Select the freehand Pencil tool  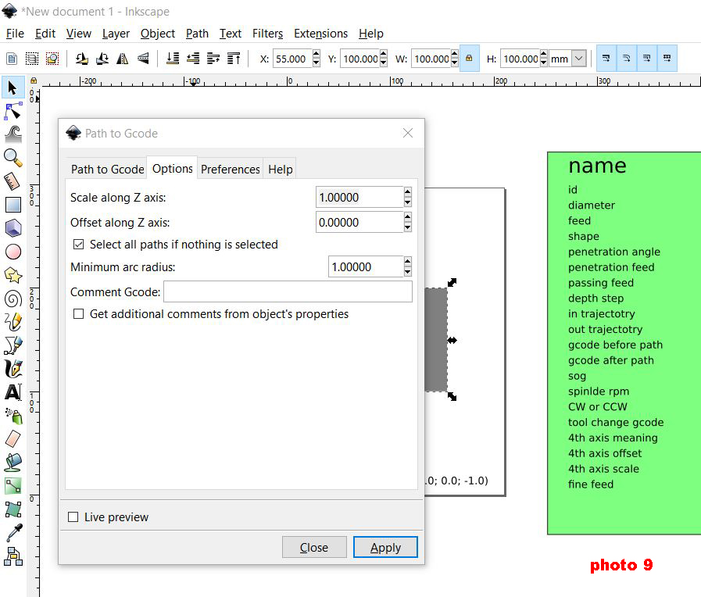pos(13,322)
